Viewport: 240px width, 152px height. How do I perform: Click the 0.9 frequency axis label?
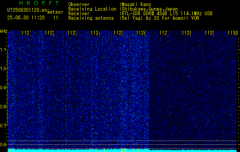pos(3,88)
